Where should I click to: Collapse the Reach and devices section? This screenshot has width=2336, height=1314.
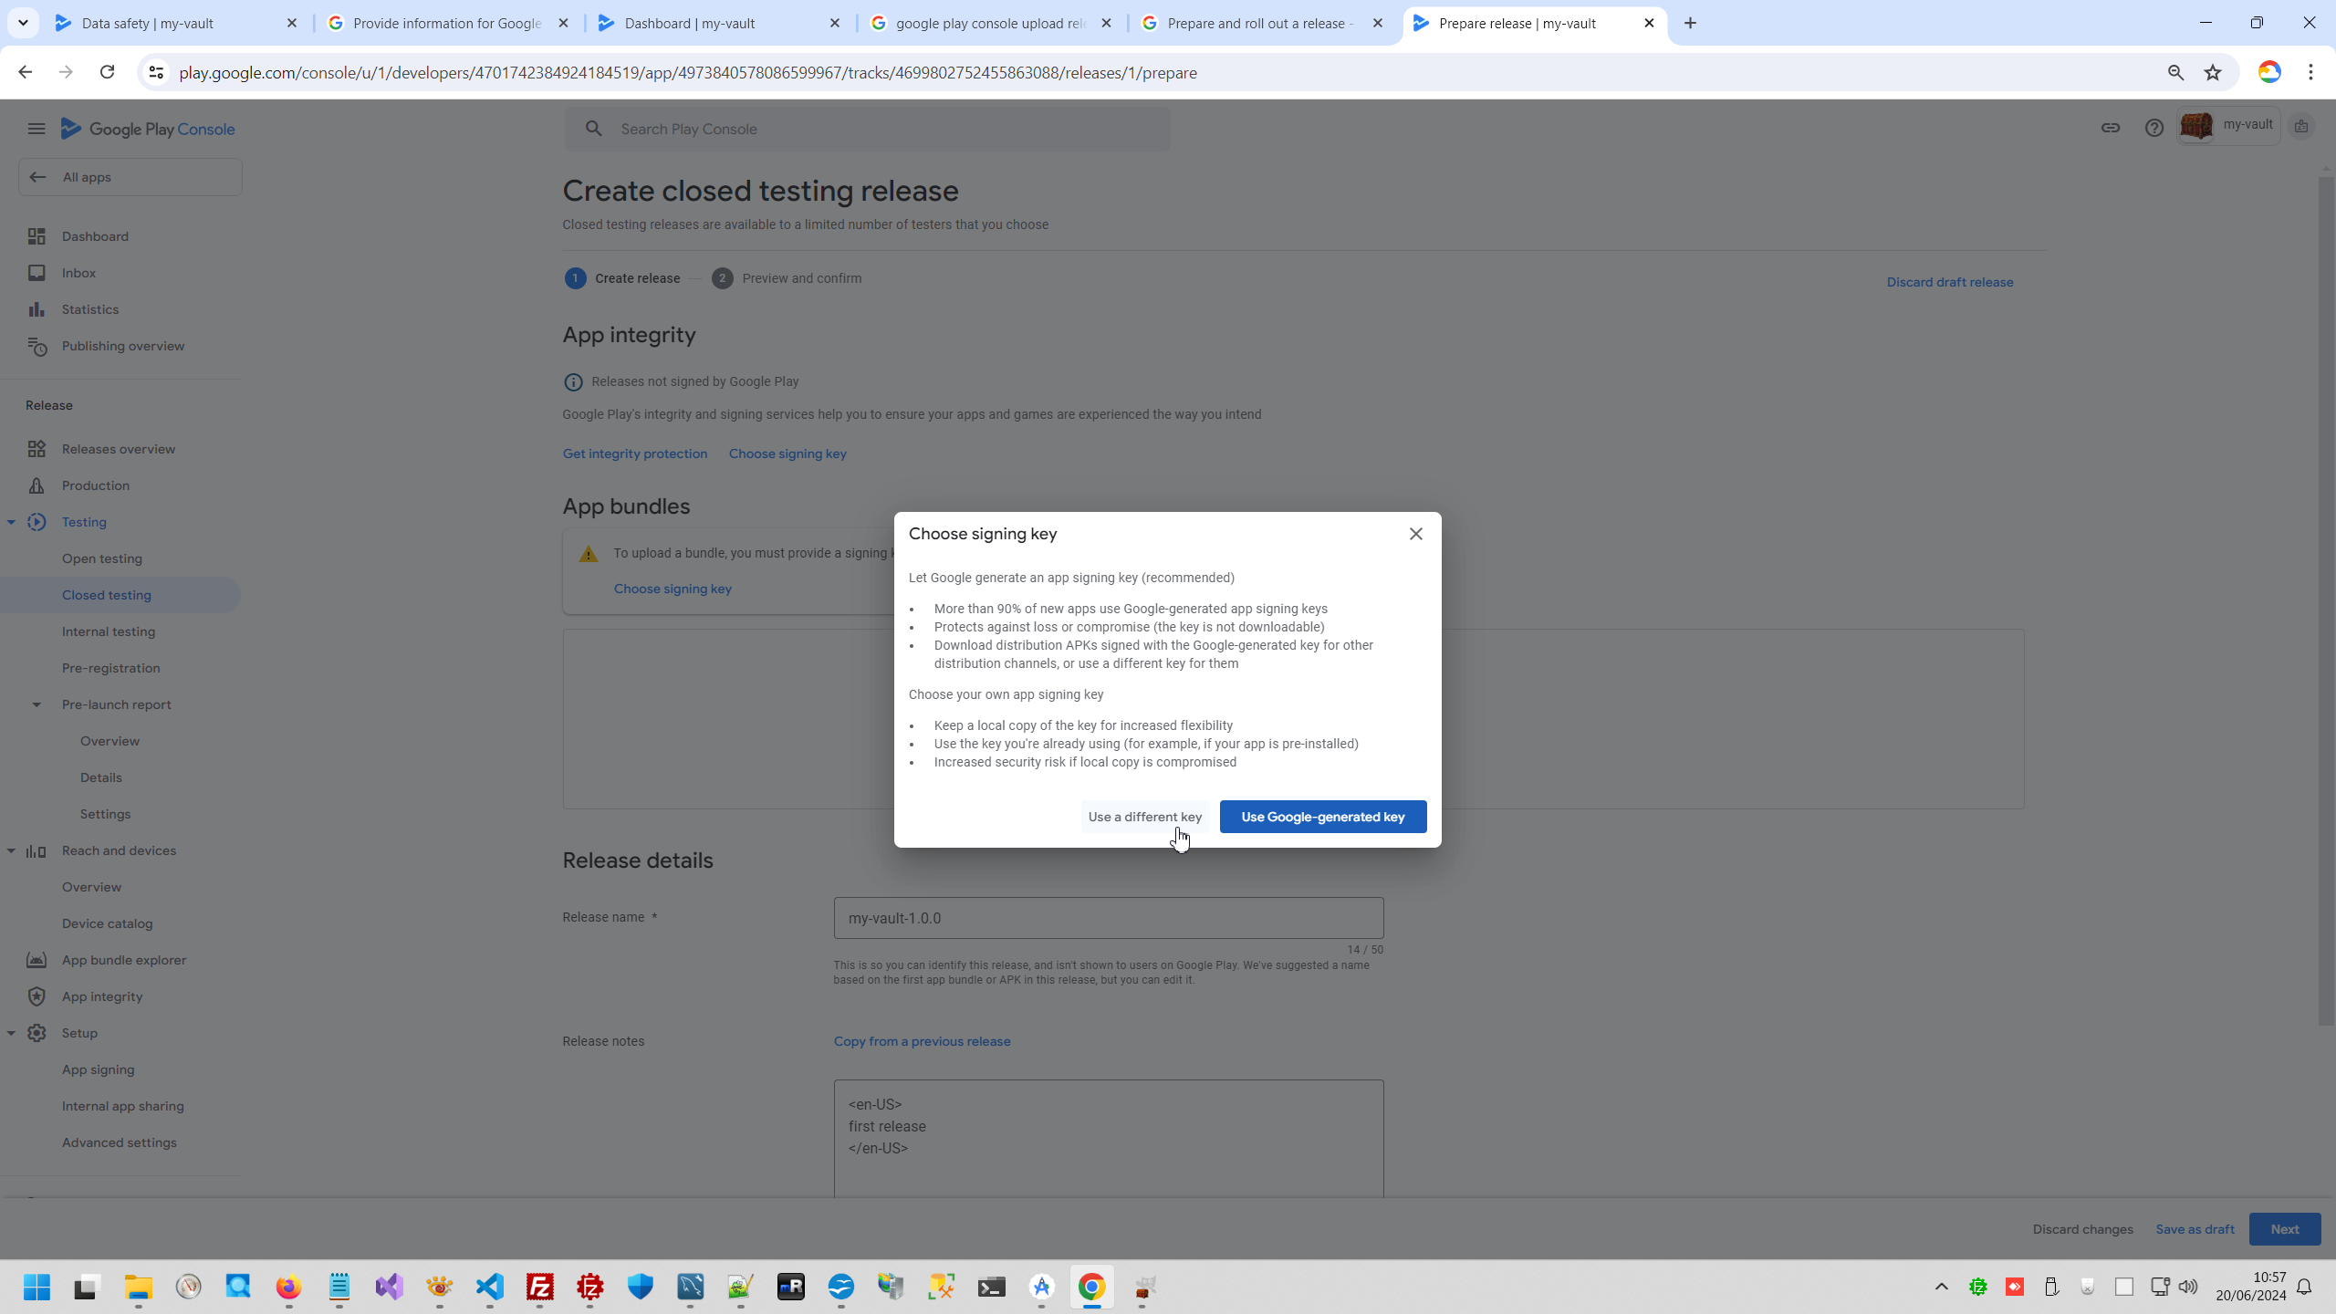click(11, 850)
